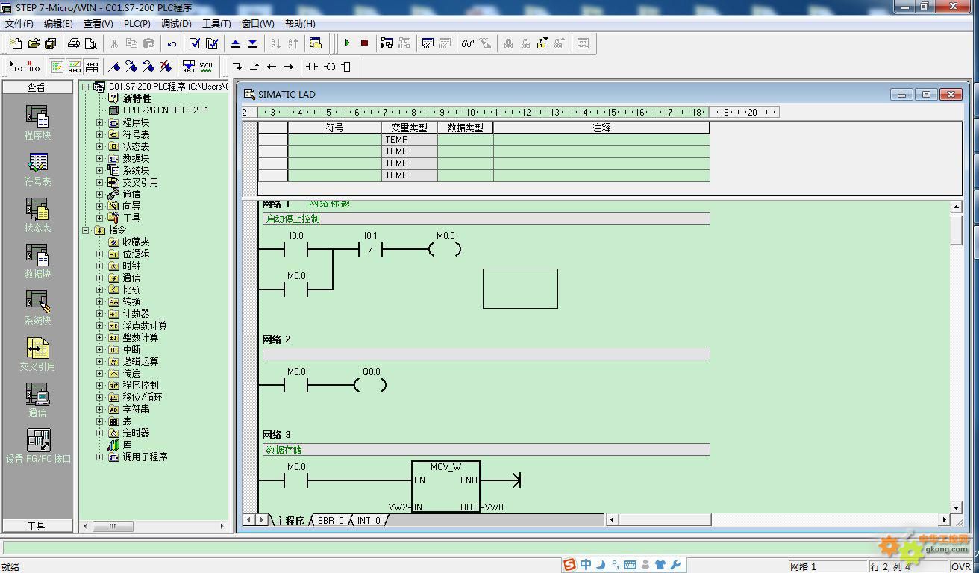
Task: Select the 库 tree item
Action: pos(127,445)
